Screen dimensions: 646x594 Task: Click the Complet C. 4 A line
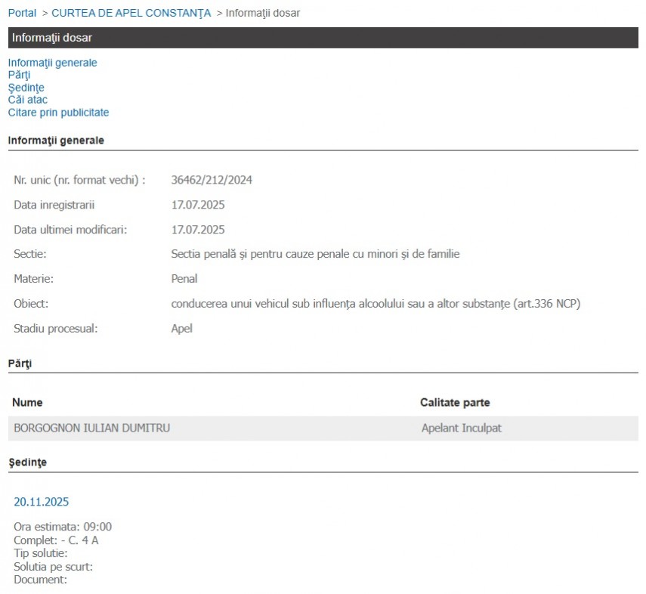pos(56,540)
